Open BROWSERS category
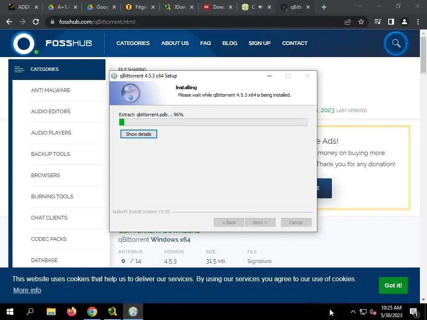Image resolution: width=427 pixels, height=320 pixels. pyautogui.click(x=45, y=175)
